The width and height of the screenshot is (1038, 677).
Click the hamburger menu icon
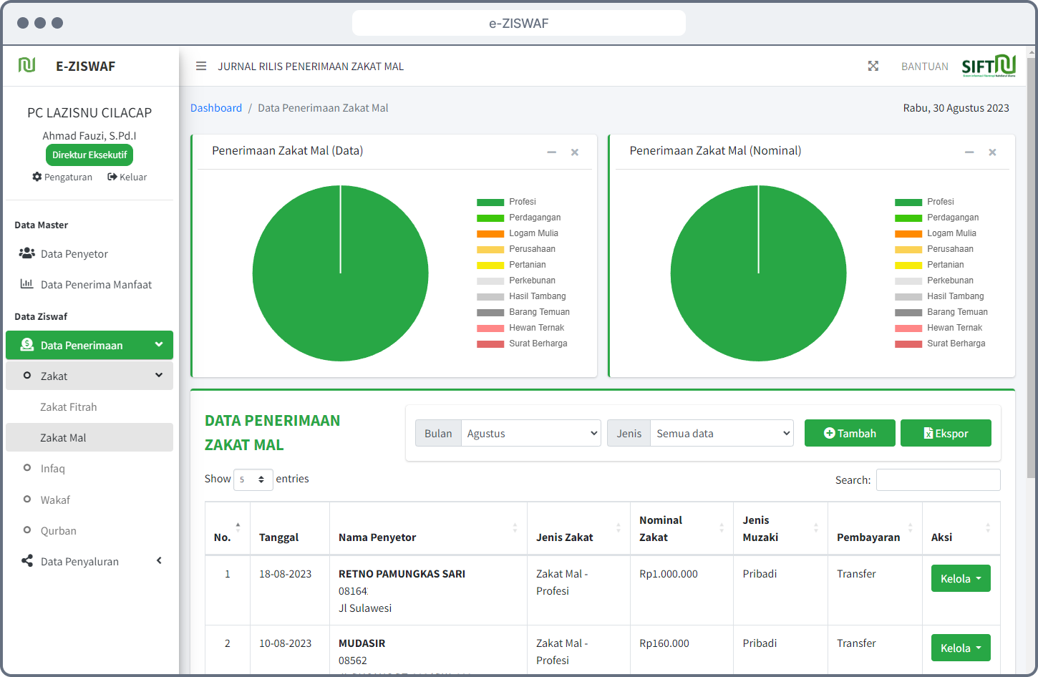pyautogui.click(x=201, y=66)
